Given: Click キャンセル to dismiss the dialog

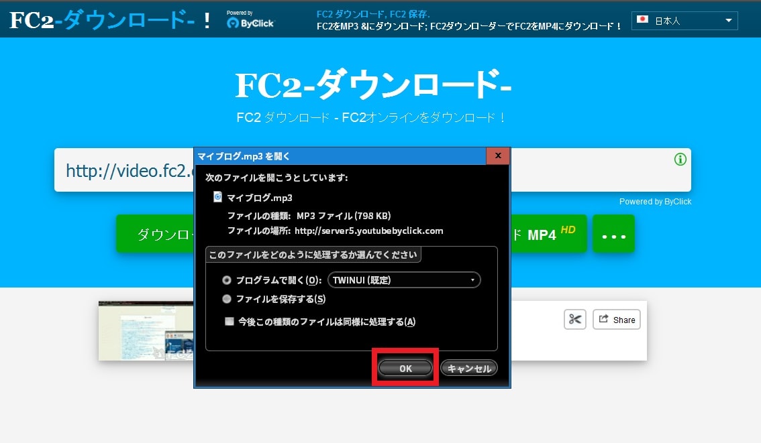Looking at the screenshot, I should (x=469, y=369).
